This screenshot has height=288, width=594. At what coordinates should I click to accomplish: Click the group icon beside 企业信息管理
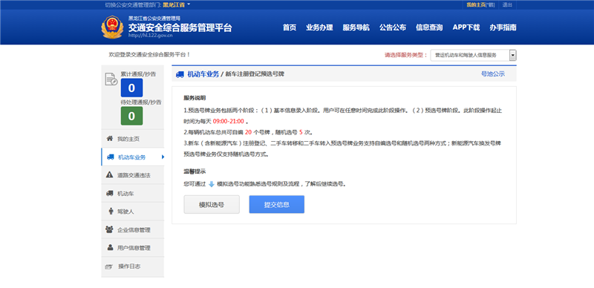(109, 229)
